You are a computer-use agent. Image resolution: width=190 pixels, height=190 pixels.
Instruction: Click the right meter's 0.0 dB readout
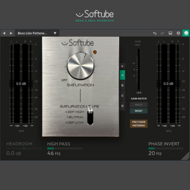168,84
